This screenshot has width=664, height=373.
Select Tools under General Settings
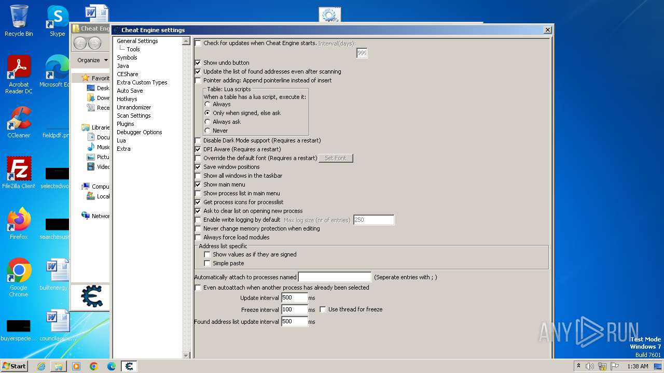tap(133, 49)
